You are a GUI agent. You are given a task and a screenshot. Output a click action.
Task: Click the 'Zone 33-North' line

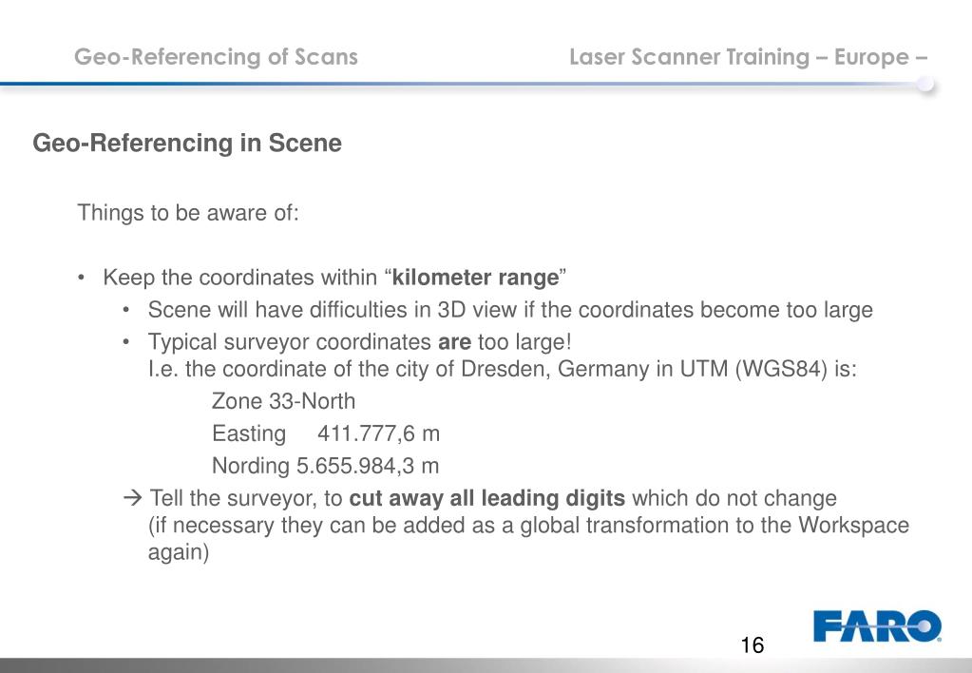pos(283,401)
